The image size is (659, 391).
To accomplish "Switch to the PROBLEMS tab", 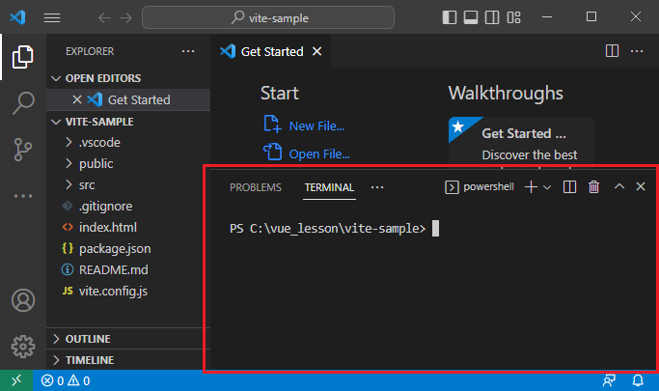I will tap(255, 187).
